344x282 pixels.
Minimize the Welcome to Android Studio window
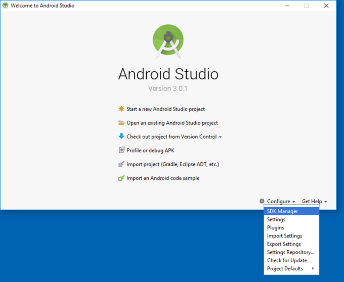pos(287,6)
